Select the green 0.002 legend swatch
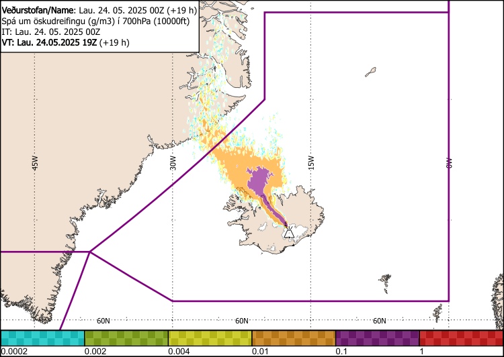Screen dimensions: 504x357 (126, 338)
